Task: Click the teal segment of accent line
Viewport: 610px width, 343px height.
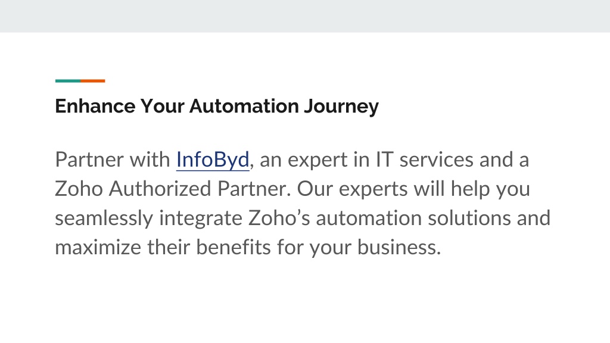Action: coord(68,81)
